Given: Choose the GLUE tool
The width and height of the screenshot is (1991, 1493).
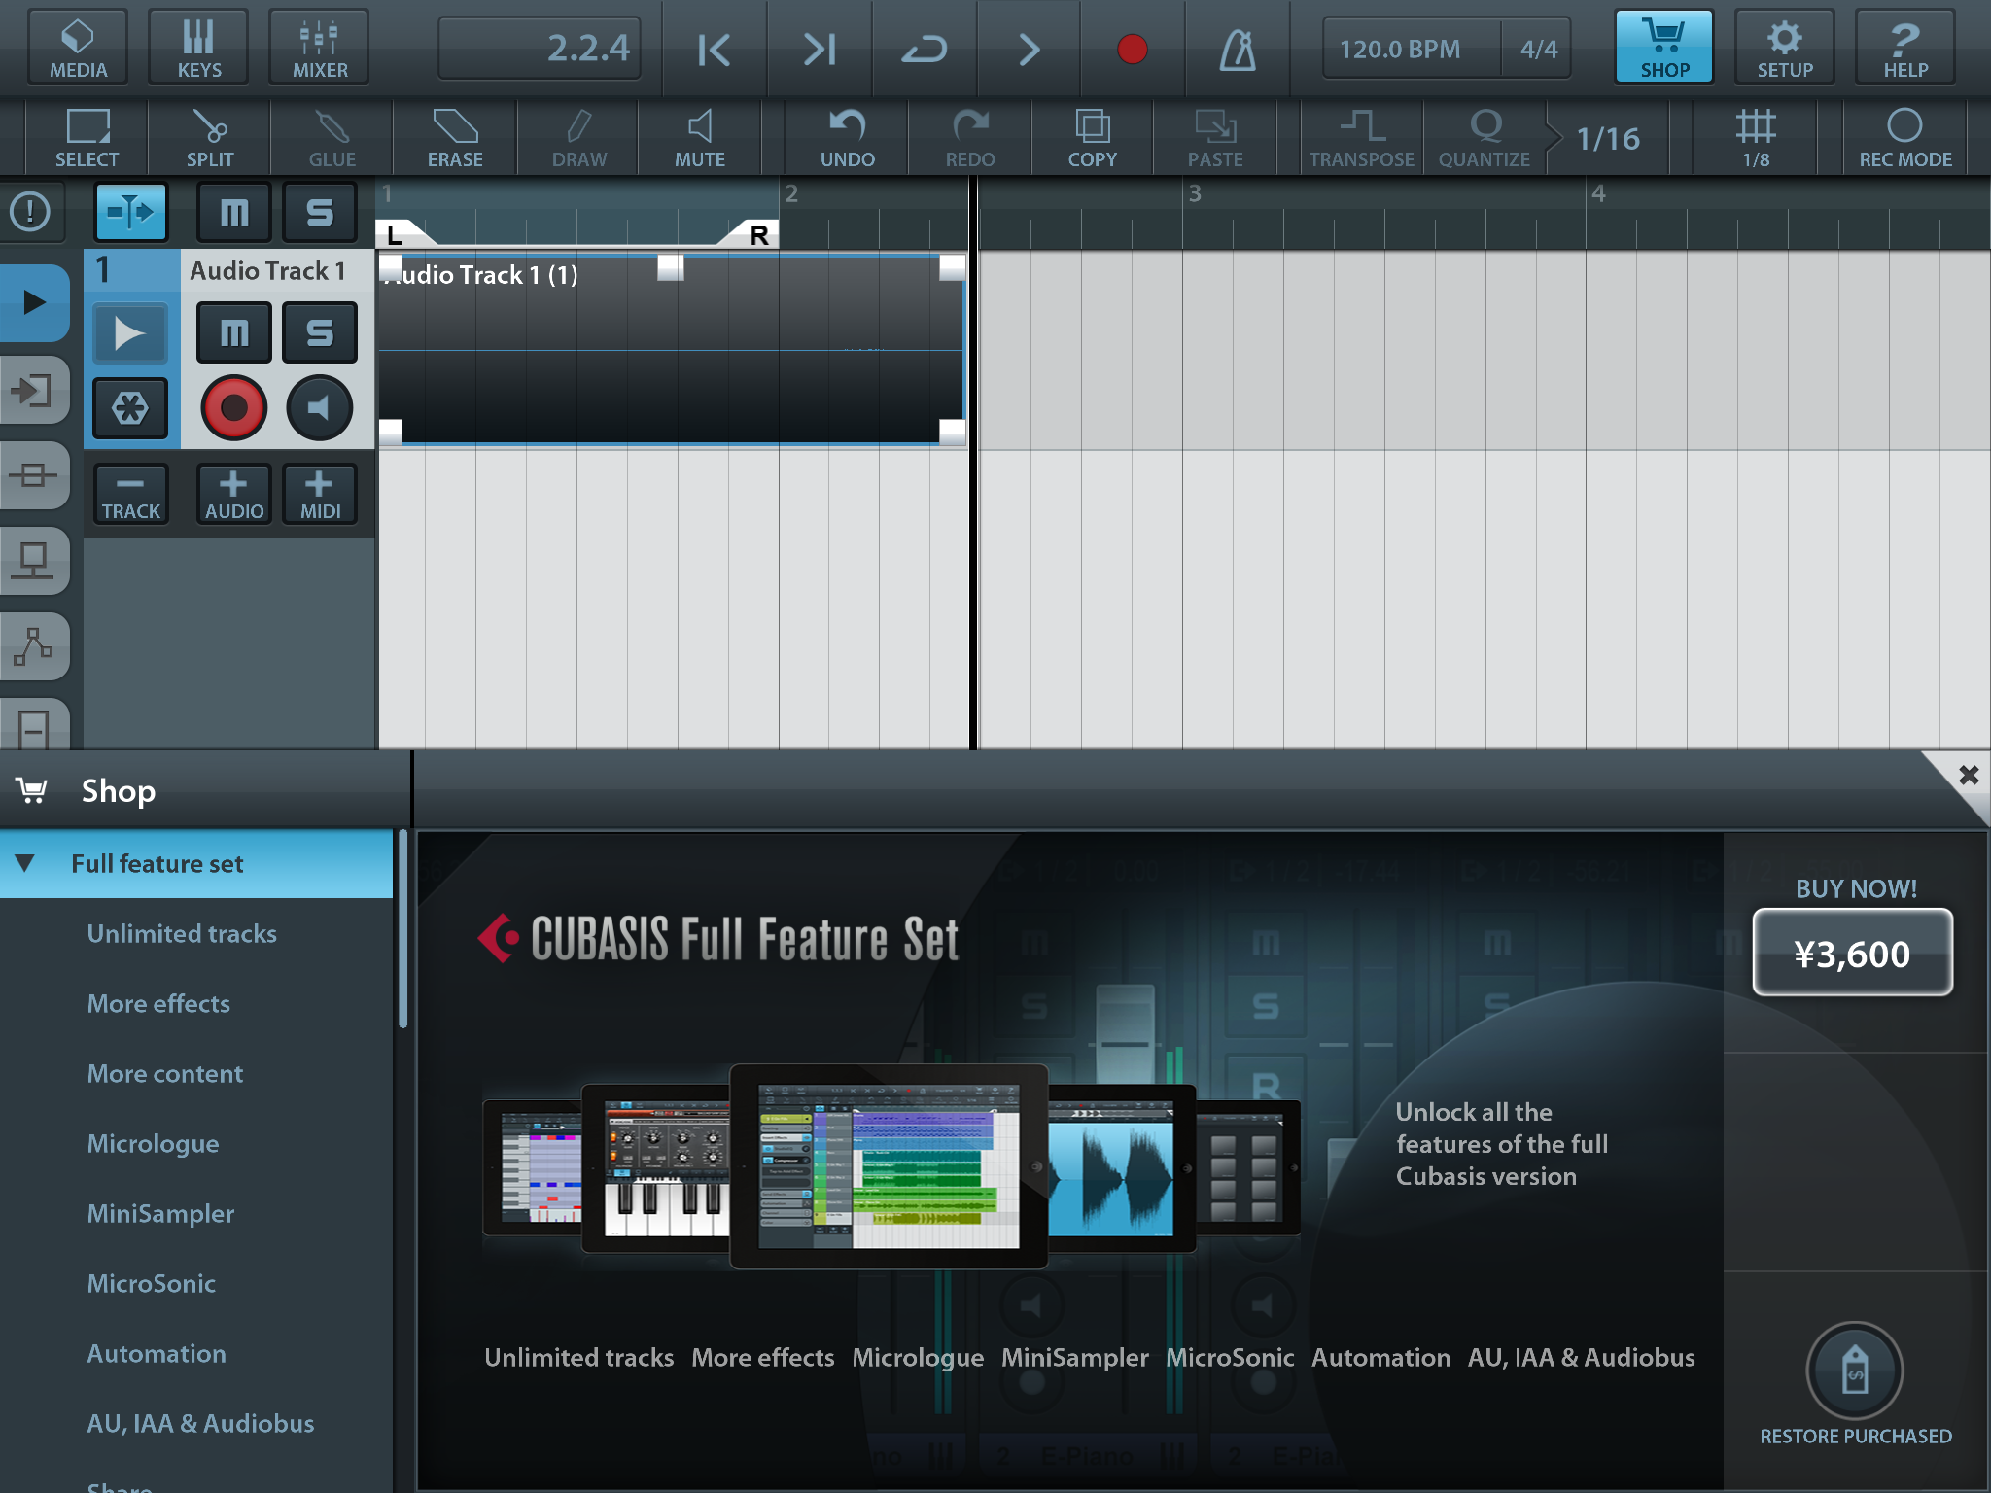Looking at the screenshot, I should click(x=332, y=138).
